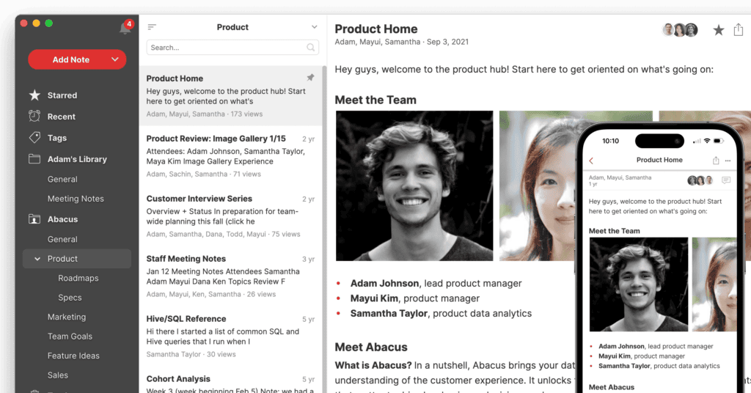Open the Tags section
Image resolution: width=751 pixels, height=393 pixels.
pos(57,138)
